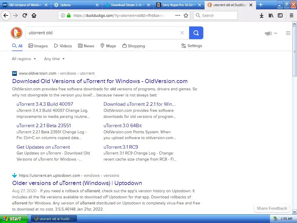Bookmark this page with the star
The height and width of the screenshot is (223, 297).
pyautogui.click(x=186, y=15)
